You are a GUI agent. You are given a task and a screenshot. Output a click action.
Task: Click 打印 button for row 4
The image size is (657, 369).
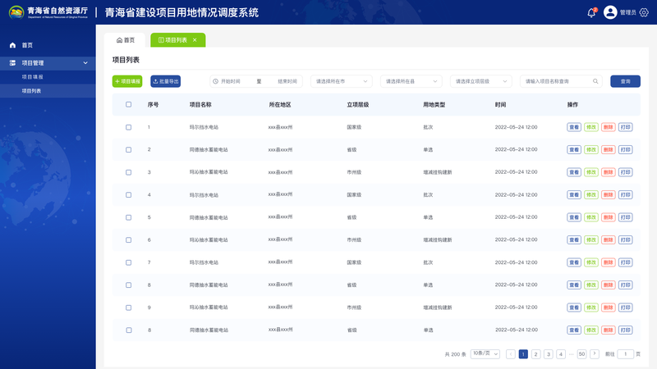click(x=625, y=195)
